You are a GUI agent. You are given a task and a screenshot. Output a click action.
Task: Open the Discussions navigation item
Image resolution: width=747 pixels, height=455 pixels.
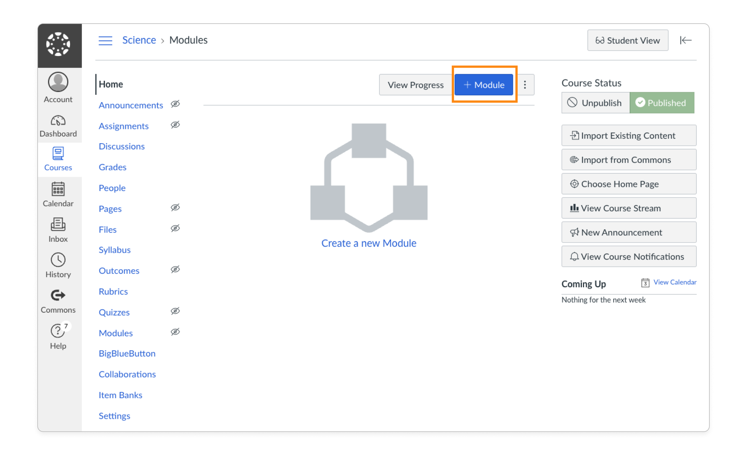pos(121,146)
